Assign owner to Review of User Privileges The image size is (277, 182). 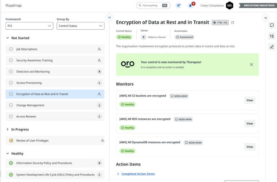point(102,140)
